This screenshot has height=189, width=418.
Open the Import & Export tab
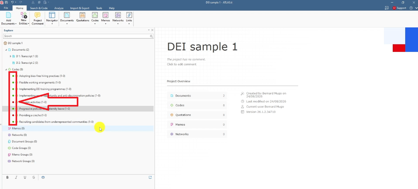[80, 8]
